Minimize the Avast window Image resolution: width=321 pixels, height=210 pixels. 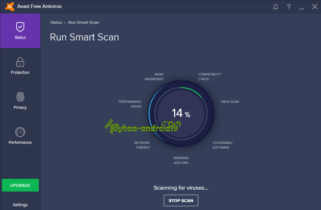point(302,9)
